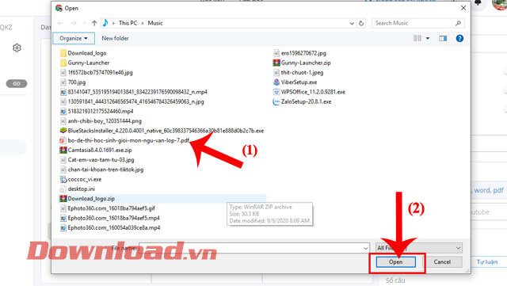Image resolution: width=507 pixels, height=286 pixels.
Task: Select the BlueStacksInstaller exe icon
Action: pyautogui.click(x=63, y=131)
